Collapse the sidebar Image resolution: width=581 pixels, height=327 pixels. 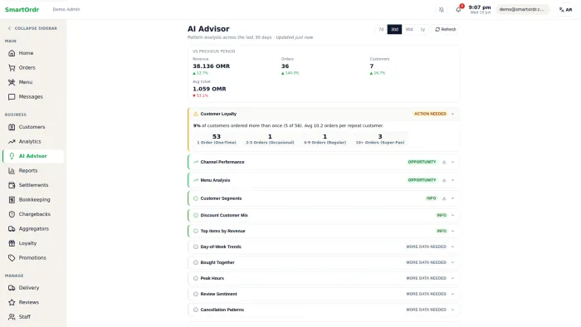(32, 28)
